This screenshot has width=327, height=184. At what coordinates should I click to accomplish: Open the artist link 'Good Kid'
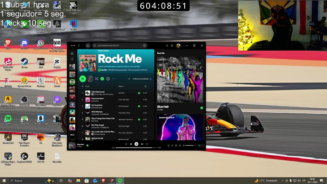95,101
